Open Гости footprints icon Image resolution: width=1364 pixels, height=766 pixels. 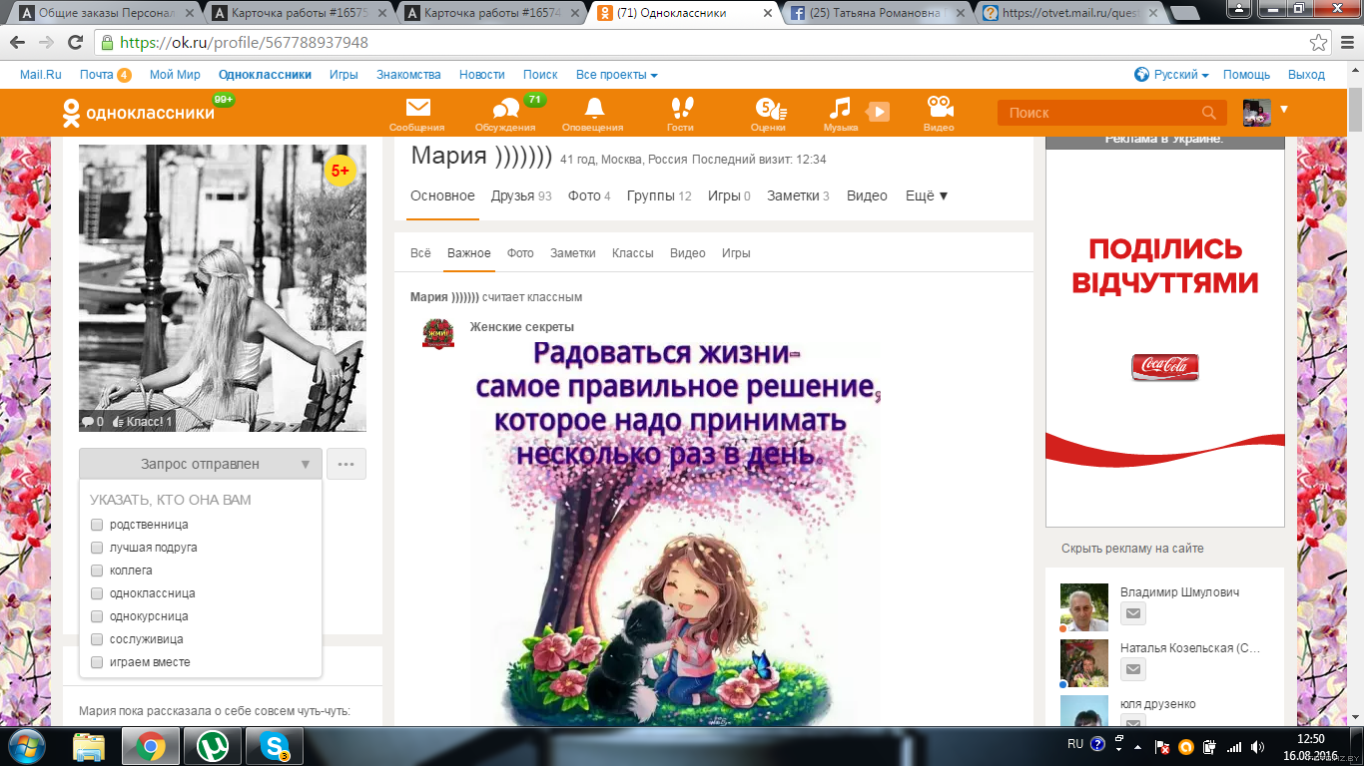pos(682,108)
